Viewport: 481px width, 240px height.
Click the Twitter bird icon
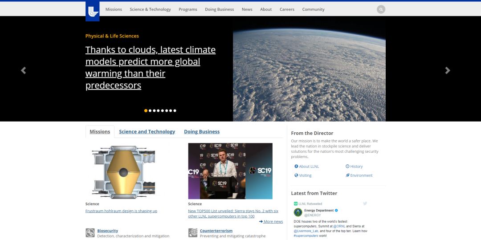[365, 203]
